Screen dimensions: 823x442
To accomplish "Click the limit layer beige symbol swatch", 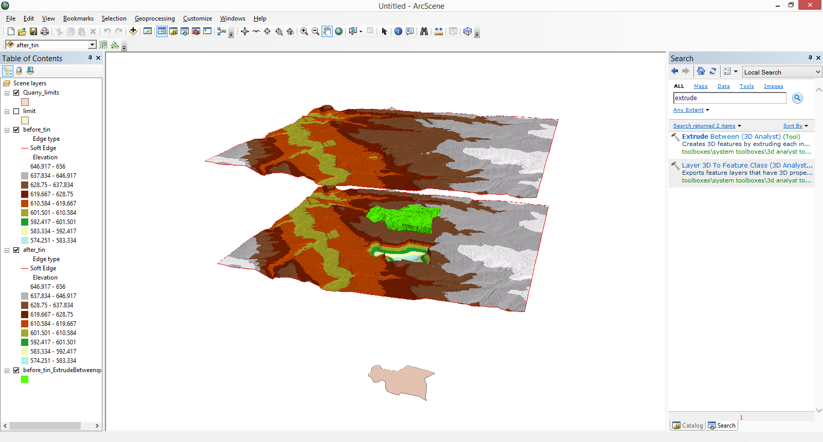I will click(x=25, y=121).
